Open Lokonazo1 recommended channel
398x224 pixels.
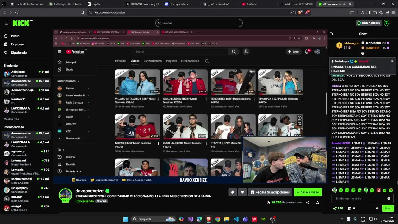(26, 162)
